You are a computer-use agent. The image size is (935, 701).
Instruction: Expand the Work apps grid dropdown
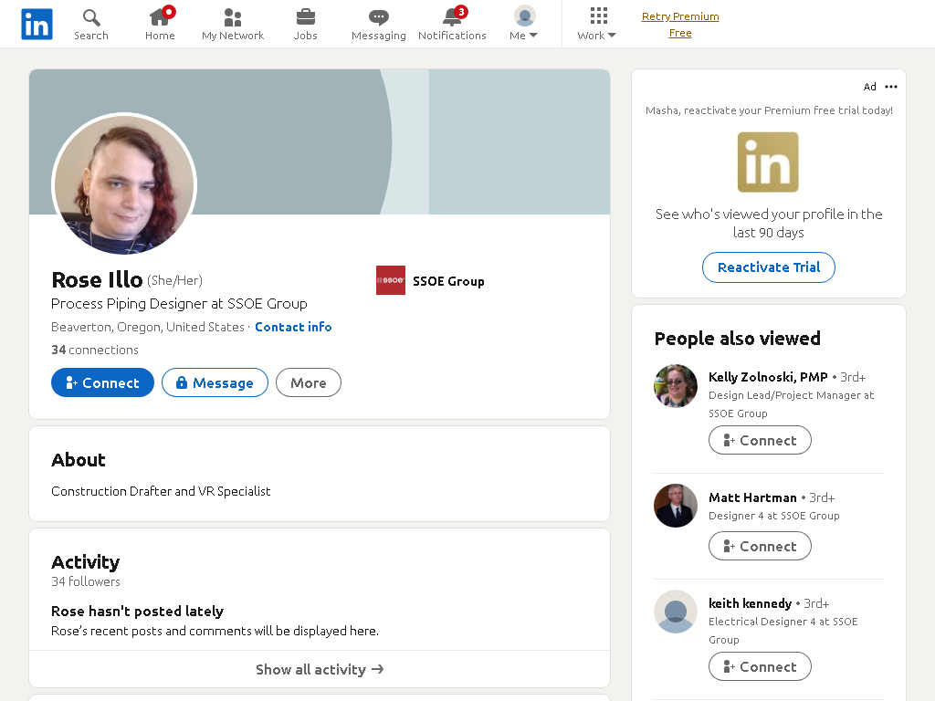tap(597, 24)
